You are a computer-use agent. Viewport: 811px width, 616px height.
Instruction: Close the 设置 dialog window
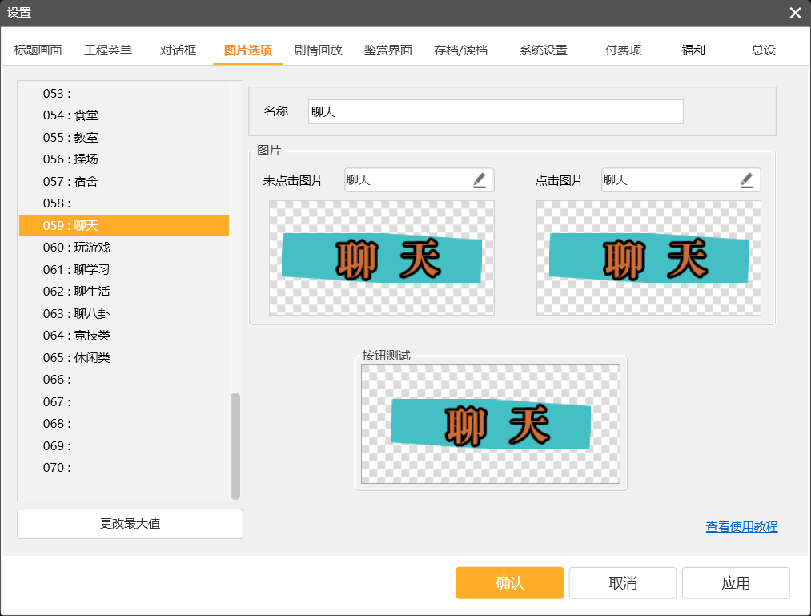[794, 13]
